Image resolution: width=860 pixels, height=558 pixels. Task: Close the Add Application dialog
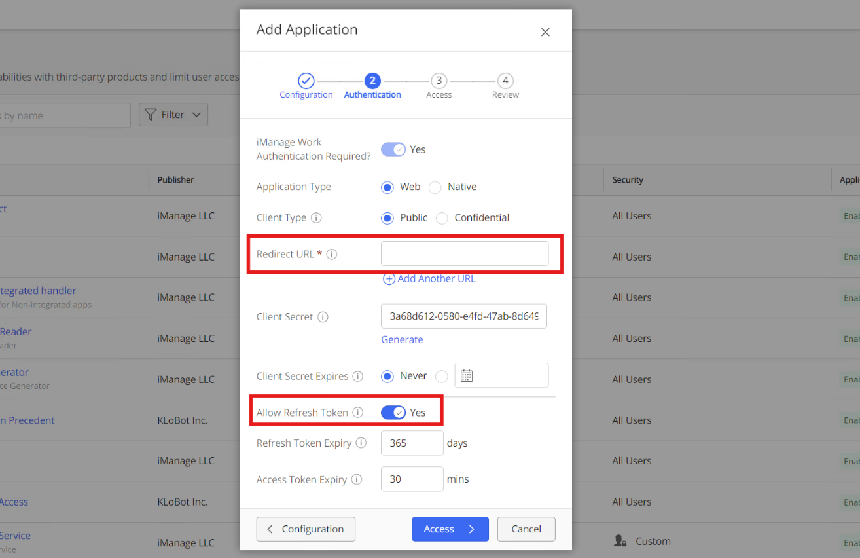545,32
